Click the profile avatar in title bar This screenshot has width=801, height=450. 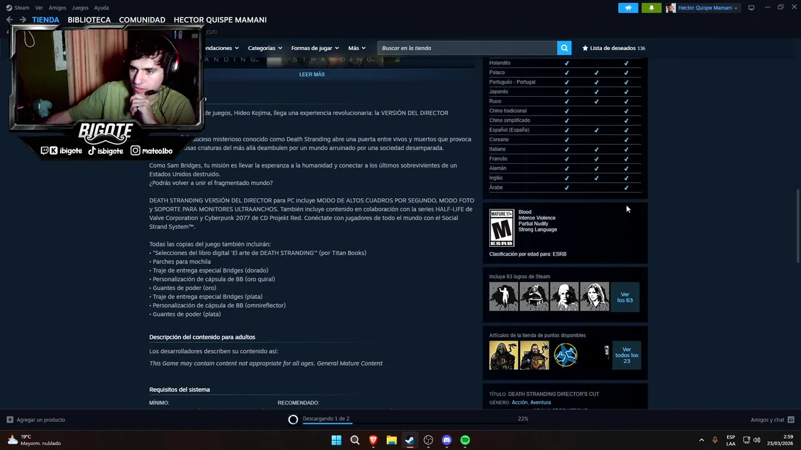671,8
